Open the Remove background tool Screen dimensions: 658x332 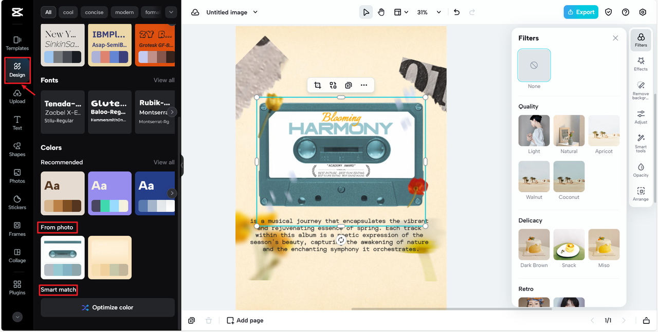(x=641, y=90)
